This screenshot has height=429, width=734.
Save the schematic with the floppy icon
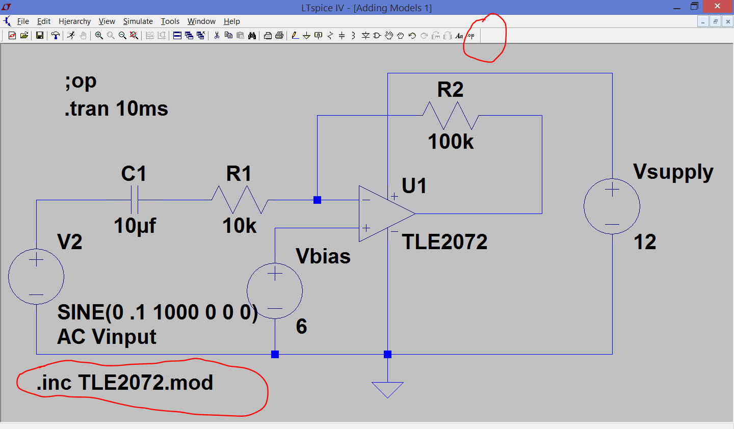pyautogui.click(x=39, y=36)
